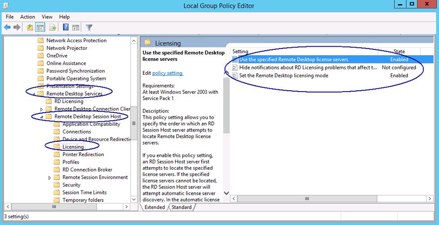439x225 pixels.
Task: Select RD Connection Broker in the tree
Action: pyautogui.click(x=87, y=169)
